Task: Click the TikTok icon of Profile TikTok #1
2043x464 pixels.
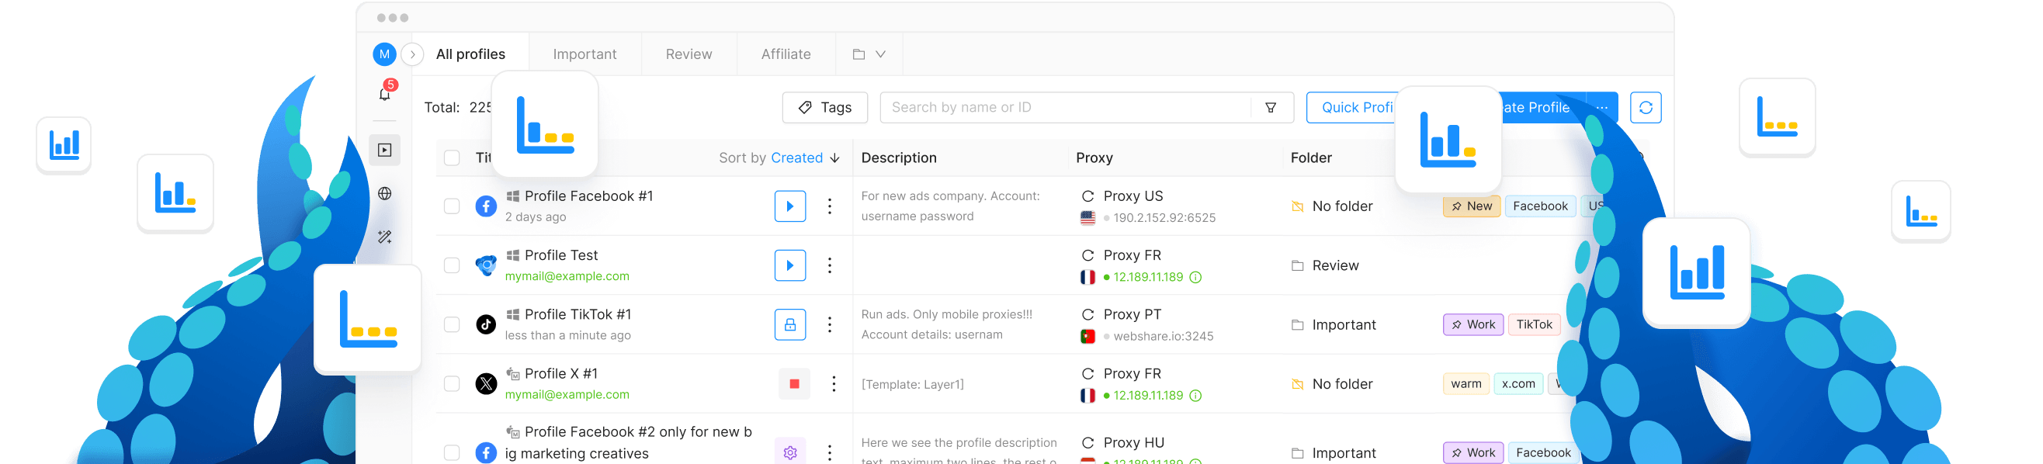Action: click(486, 324)
